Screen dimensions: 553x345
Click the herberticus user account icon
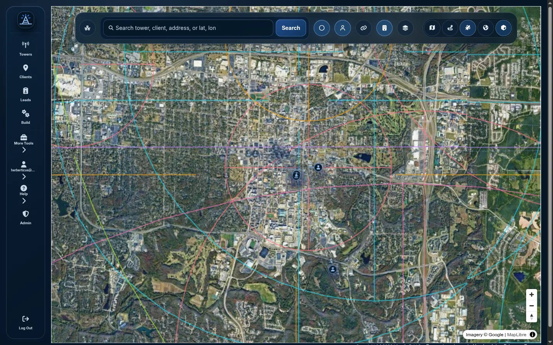coord(24,164)
